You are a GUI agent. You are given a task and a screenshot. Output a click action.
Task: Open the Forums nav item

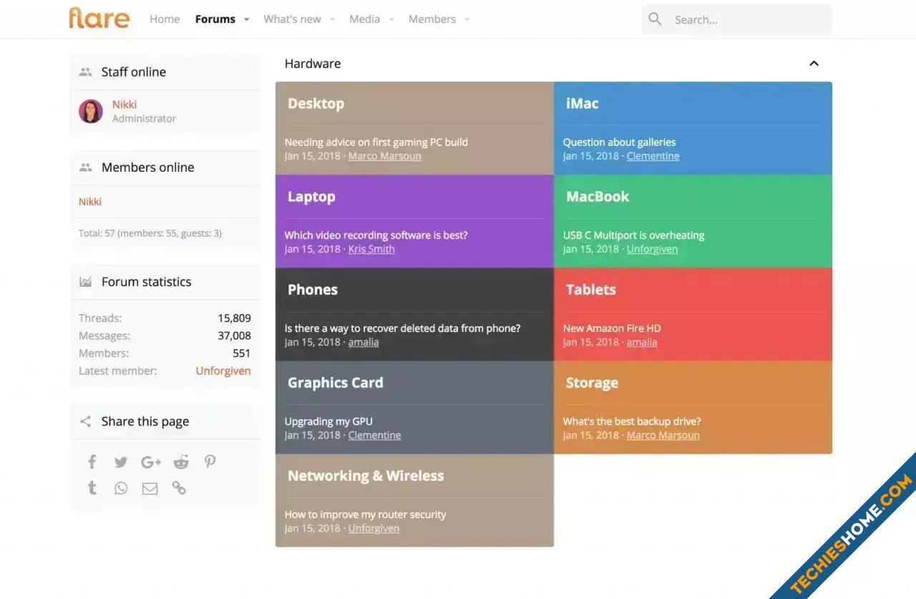215,19
